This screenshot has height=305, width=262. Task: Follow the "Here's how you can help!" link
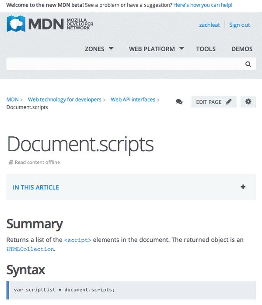tap(203, 5)
